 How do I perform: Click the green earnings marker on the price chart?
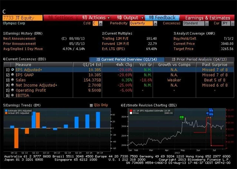182,117
